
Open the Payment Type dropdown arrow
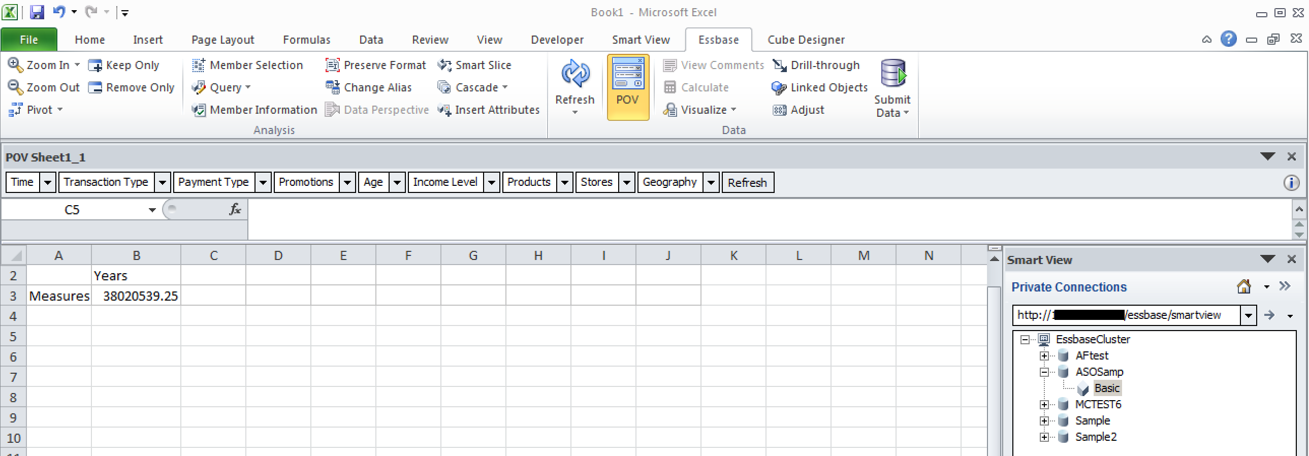click(263, 182)
